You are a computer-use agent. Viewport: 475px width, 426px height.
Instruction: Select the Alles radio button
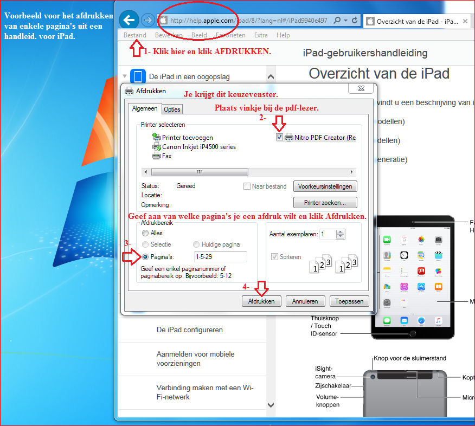(145, 233)
